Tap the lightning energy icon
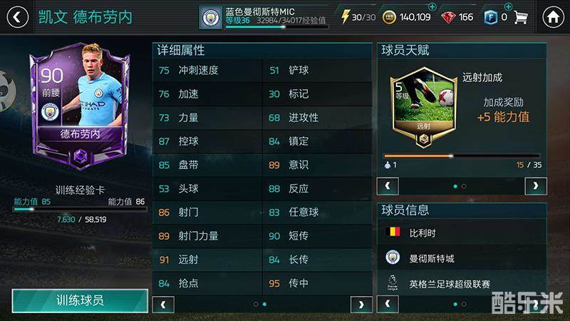The width and height of the screenshot is (570, 321). 345,16
